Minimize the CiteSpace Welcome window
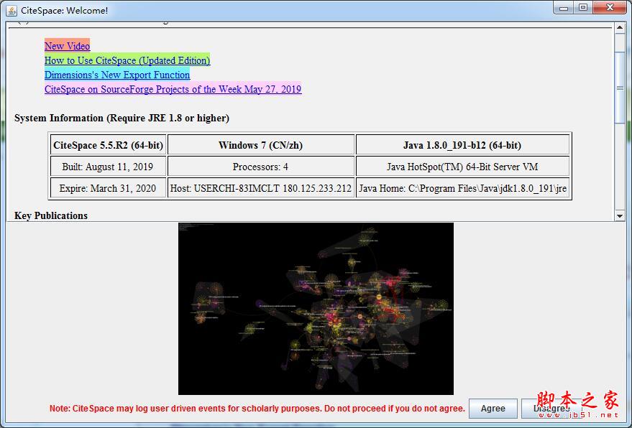The height and width of the screenshot is (428, 632). point(563,8)
